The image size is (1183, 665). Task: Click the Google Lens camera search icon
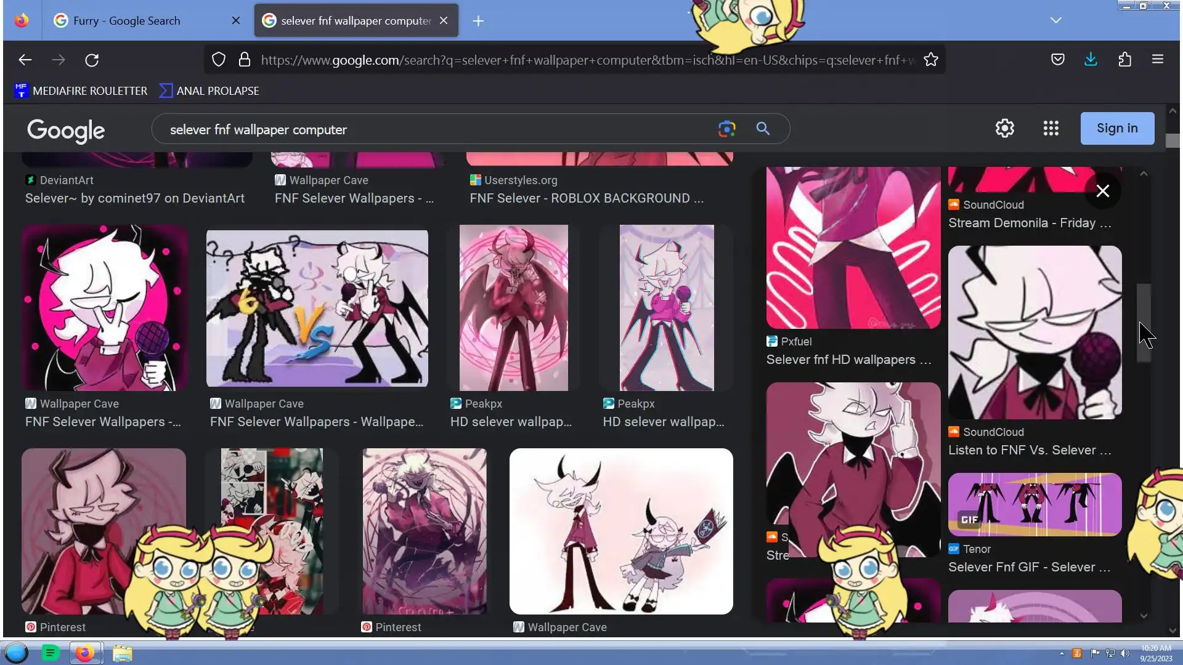[x=726, y=129]
